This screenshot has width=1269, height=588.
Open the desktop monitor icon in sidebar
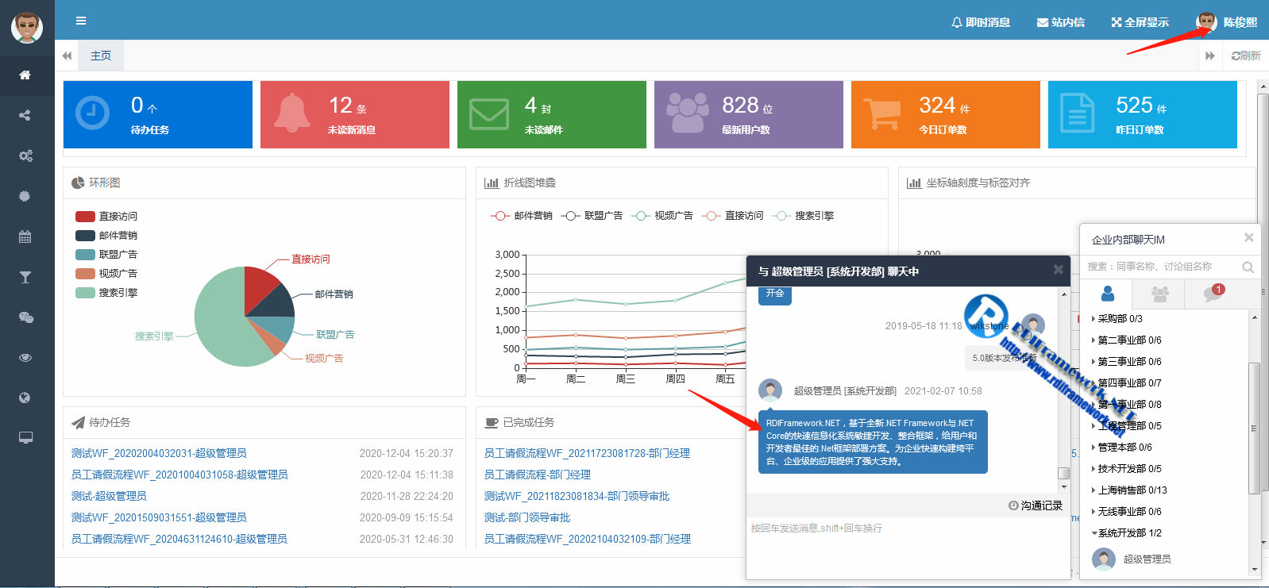25,438
